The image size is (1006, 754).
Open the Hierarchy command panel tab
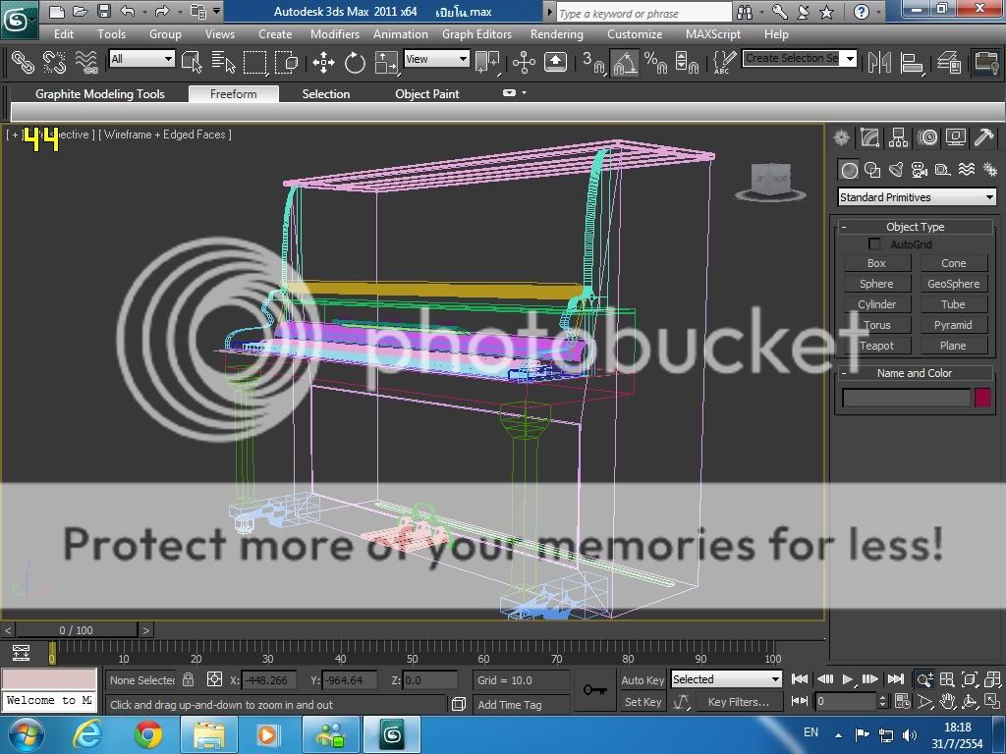pos(898,137)
